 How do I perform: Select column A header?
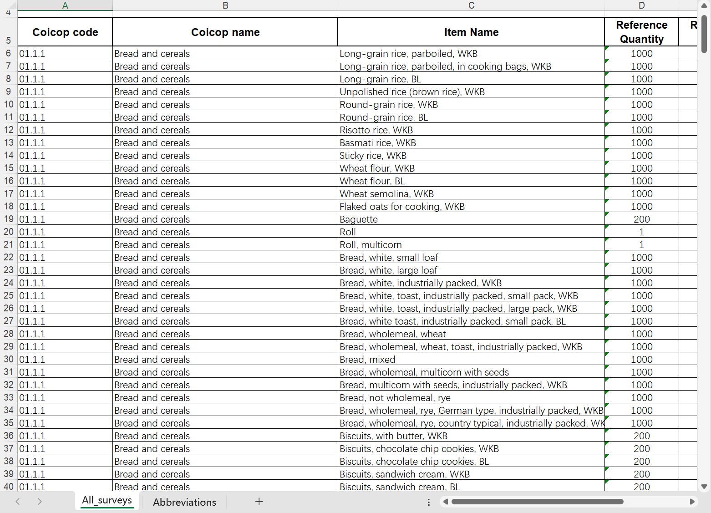click(x=65, y=5)
